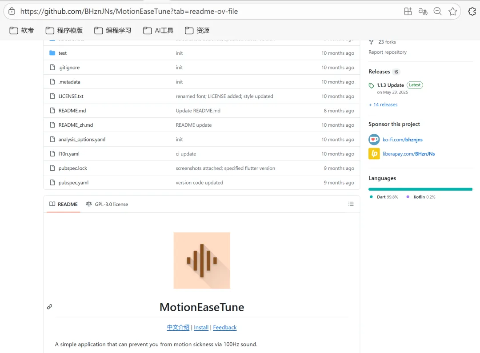Image resolution: width=480 pixels, height=353 pixels.
Task: Open the split screen icon in address bar
Action: pyautogui.click(x=408, y=11)
